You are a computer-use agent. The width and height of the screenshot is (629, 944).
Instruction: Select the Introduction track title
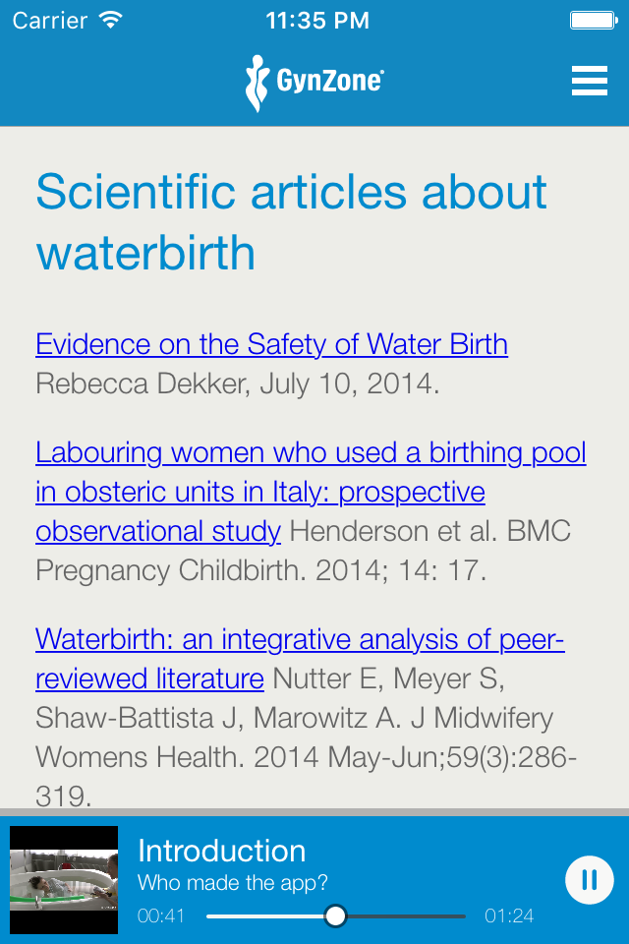click(222, 850)
